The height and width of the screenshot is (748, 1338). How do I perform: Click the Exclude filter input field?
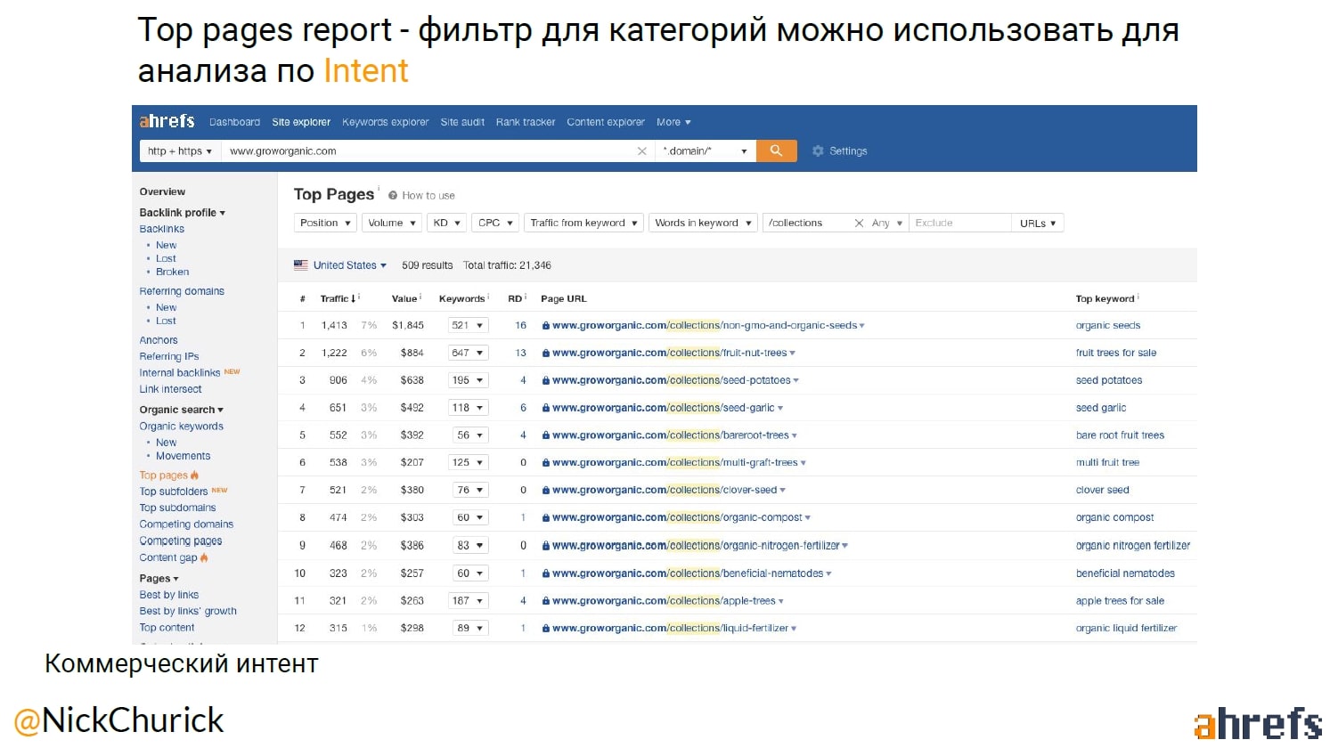point(959,224)
